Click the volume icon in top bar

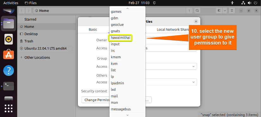(x=249, y=3)
